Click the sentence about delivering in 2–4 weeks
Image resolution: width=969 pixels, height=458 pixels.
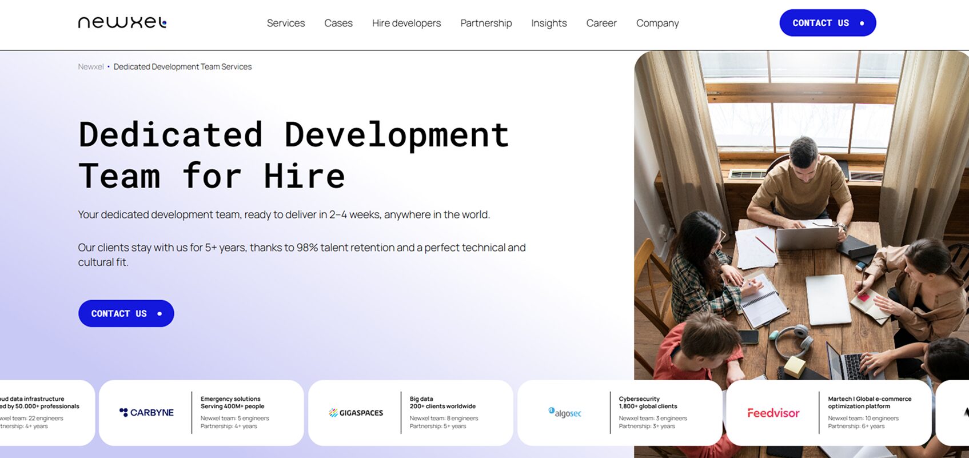pyautogui.click(x=284, y=214)
